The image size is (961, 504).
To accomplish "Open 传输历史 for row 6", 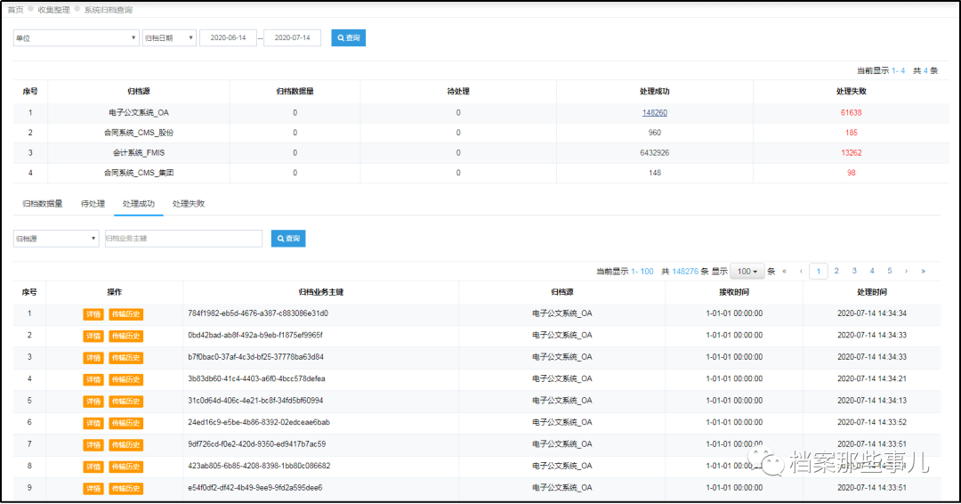I will click(125, 423).
